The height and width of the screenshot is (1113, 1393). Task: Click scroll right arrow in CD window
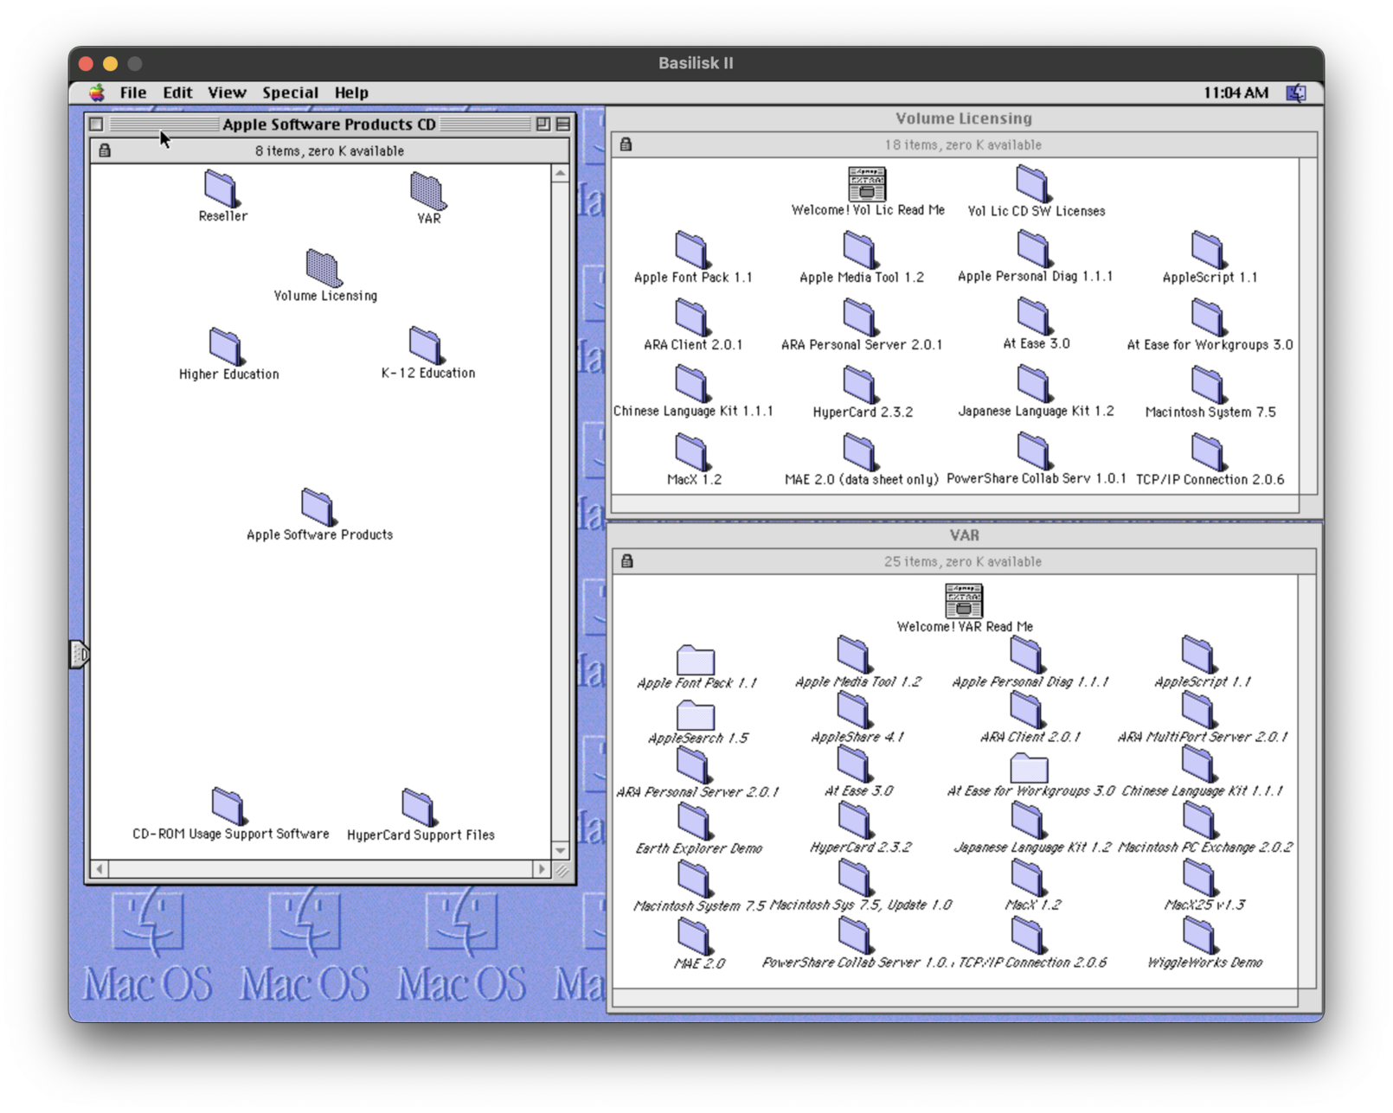point(542,869)
